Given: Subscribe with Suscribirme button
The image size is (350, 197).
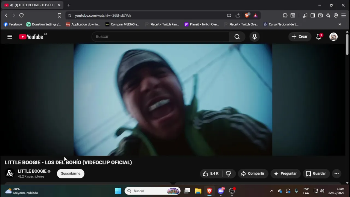Looking at the screenshot, I should click(71, 173).
